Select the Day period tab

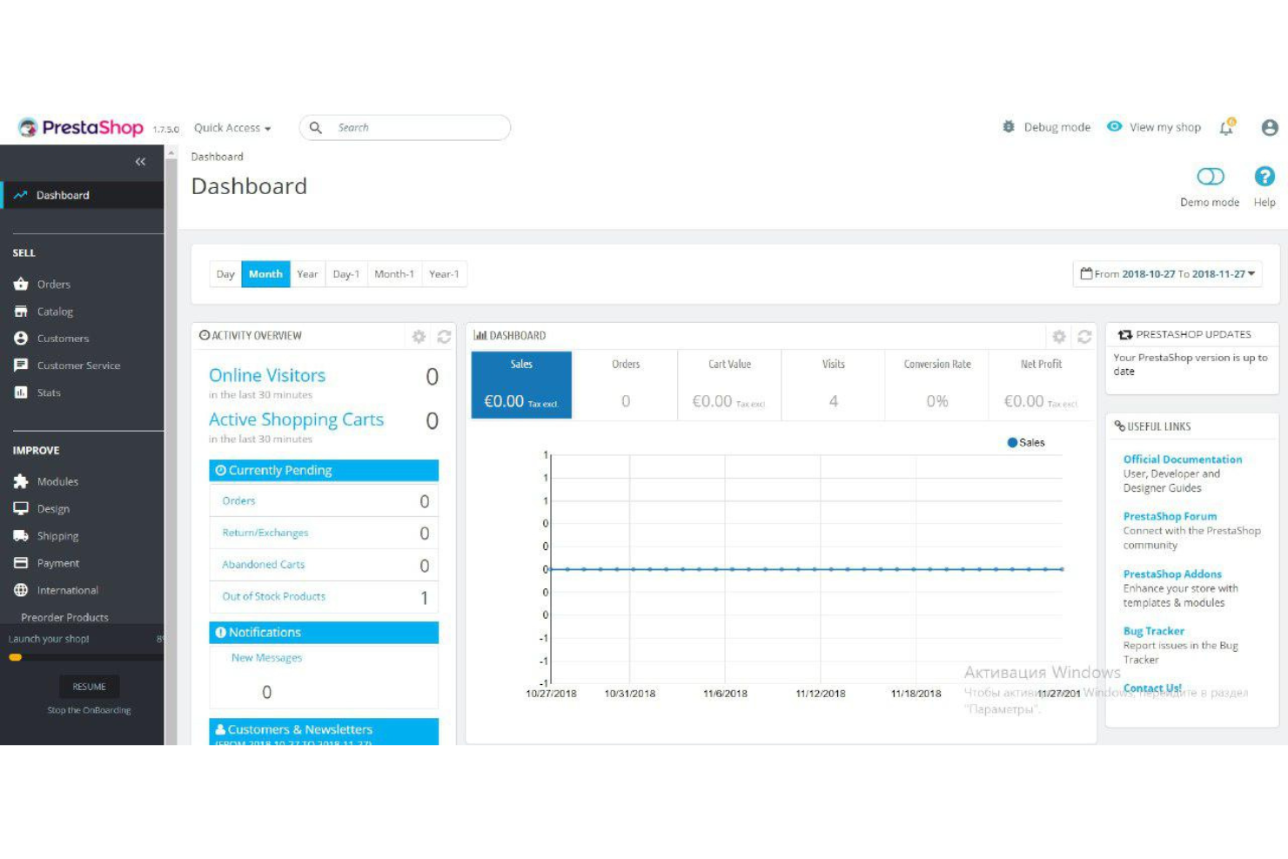point(225,274)
